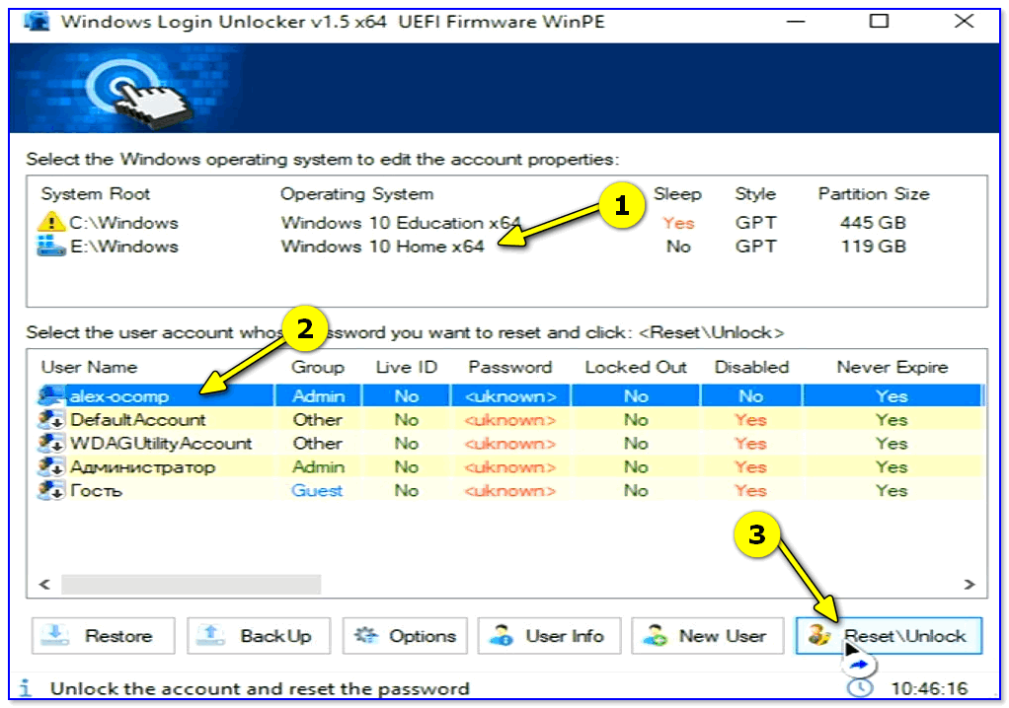This screenshot has height=708, width=1009.
Task: Click the clock icon in status bar
Action: [858, 688]
